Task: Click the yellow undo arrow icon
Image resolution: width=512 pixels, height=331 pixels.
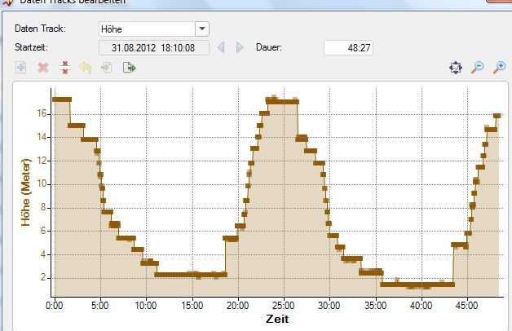Action: 86,68
